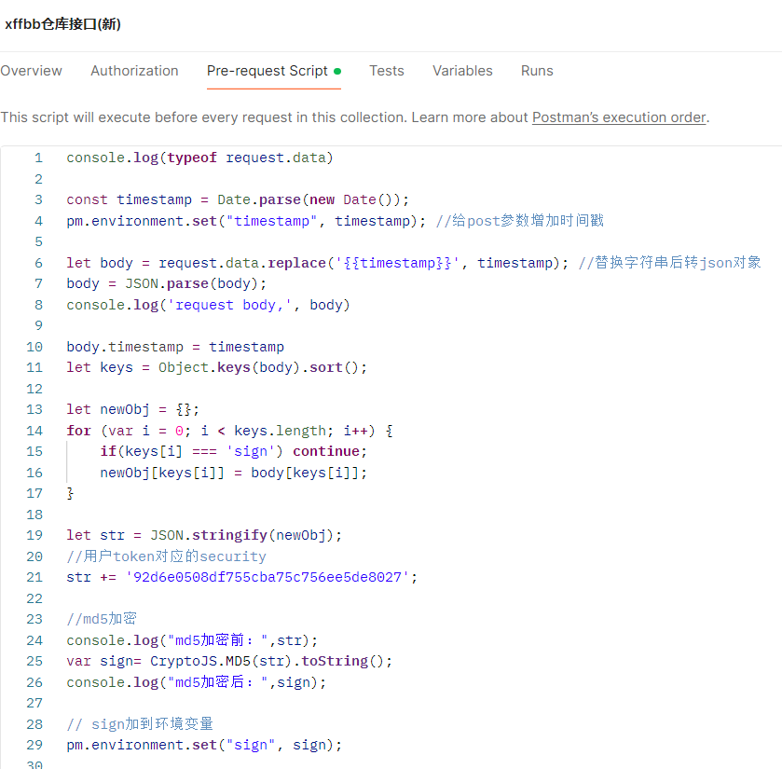Click line 6 request.data.replace statement

pos(318,262)
